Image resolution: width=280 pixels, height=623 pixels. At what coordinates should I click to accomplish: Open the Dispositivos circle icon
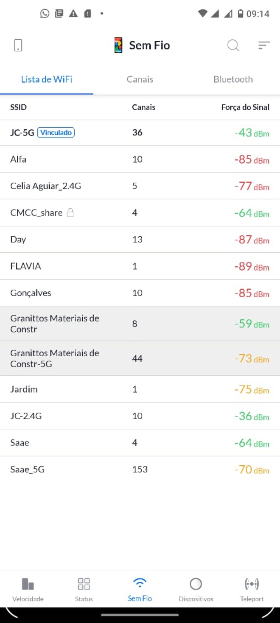coord(196,584)
